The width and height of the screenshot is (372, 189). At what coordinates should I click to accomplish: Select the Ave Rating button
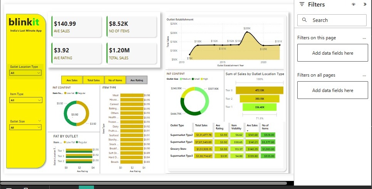(x=137, y=80)
